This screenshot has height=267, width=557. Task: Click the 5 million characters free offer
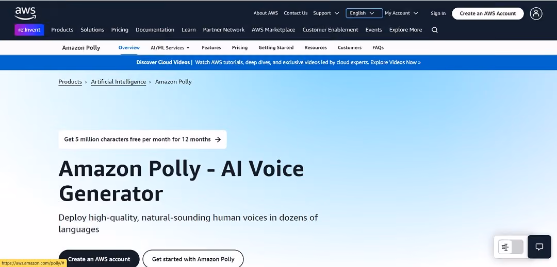[x=142, y=139]
